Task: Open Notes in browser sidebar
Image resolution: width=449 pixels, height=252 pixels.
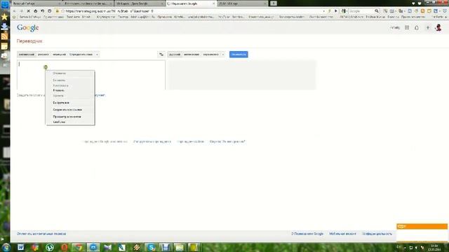Action: point(5,46)
